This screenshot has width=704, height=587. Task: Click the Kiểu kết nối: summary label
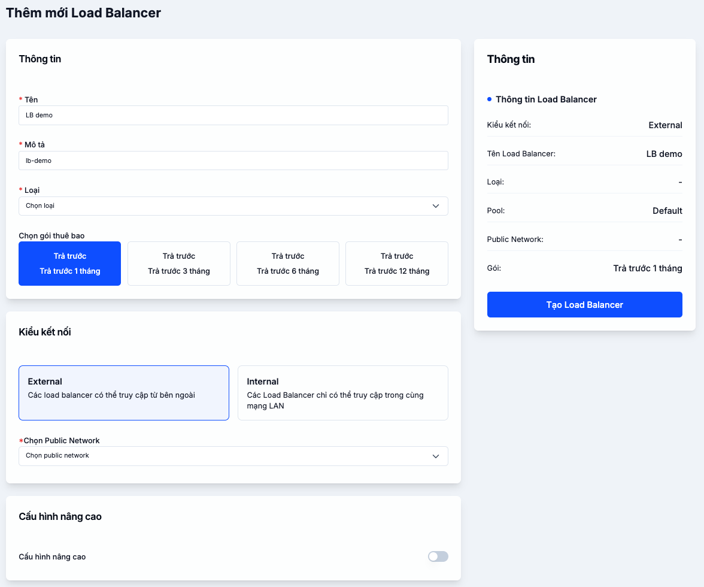(x=509, y=125)
